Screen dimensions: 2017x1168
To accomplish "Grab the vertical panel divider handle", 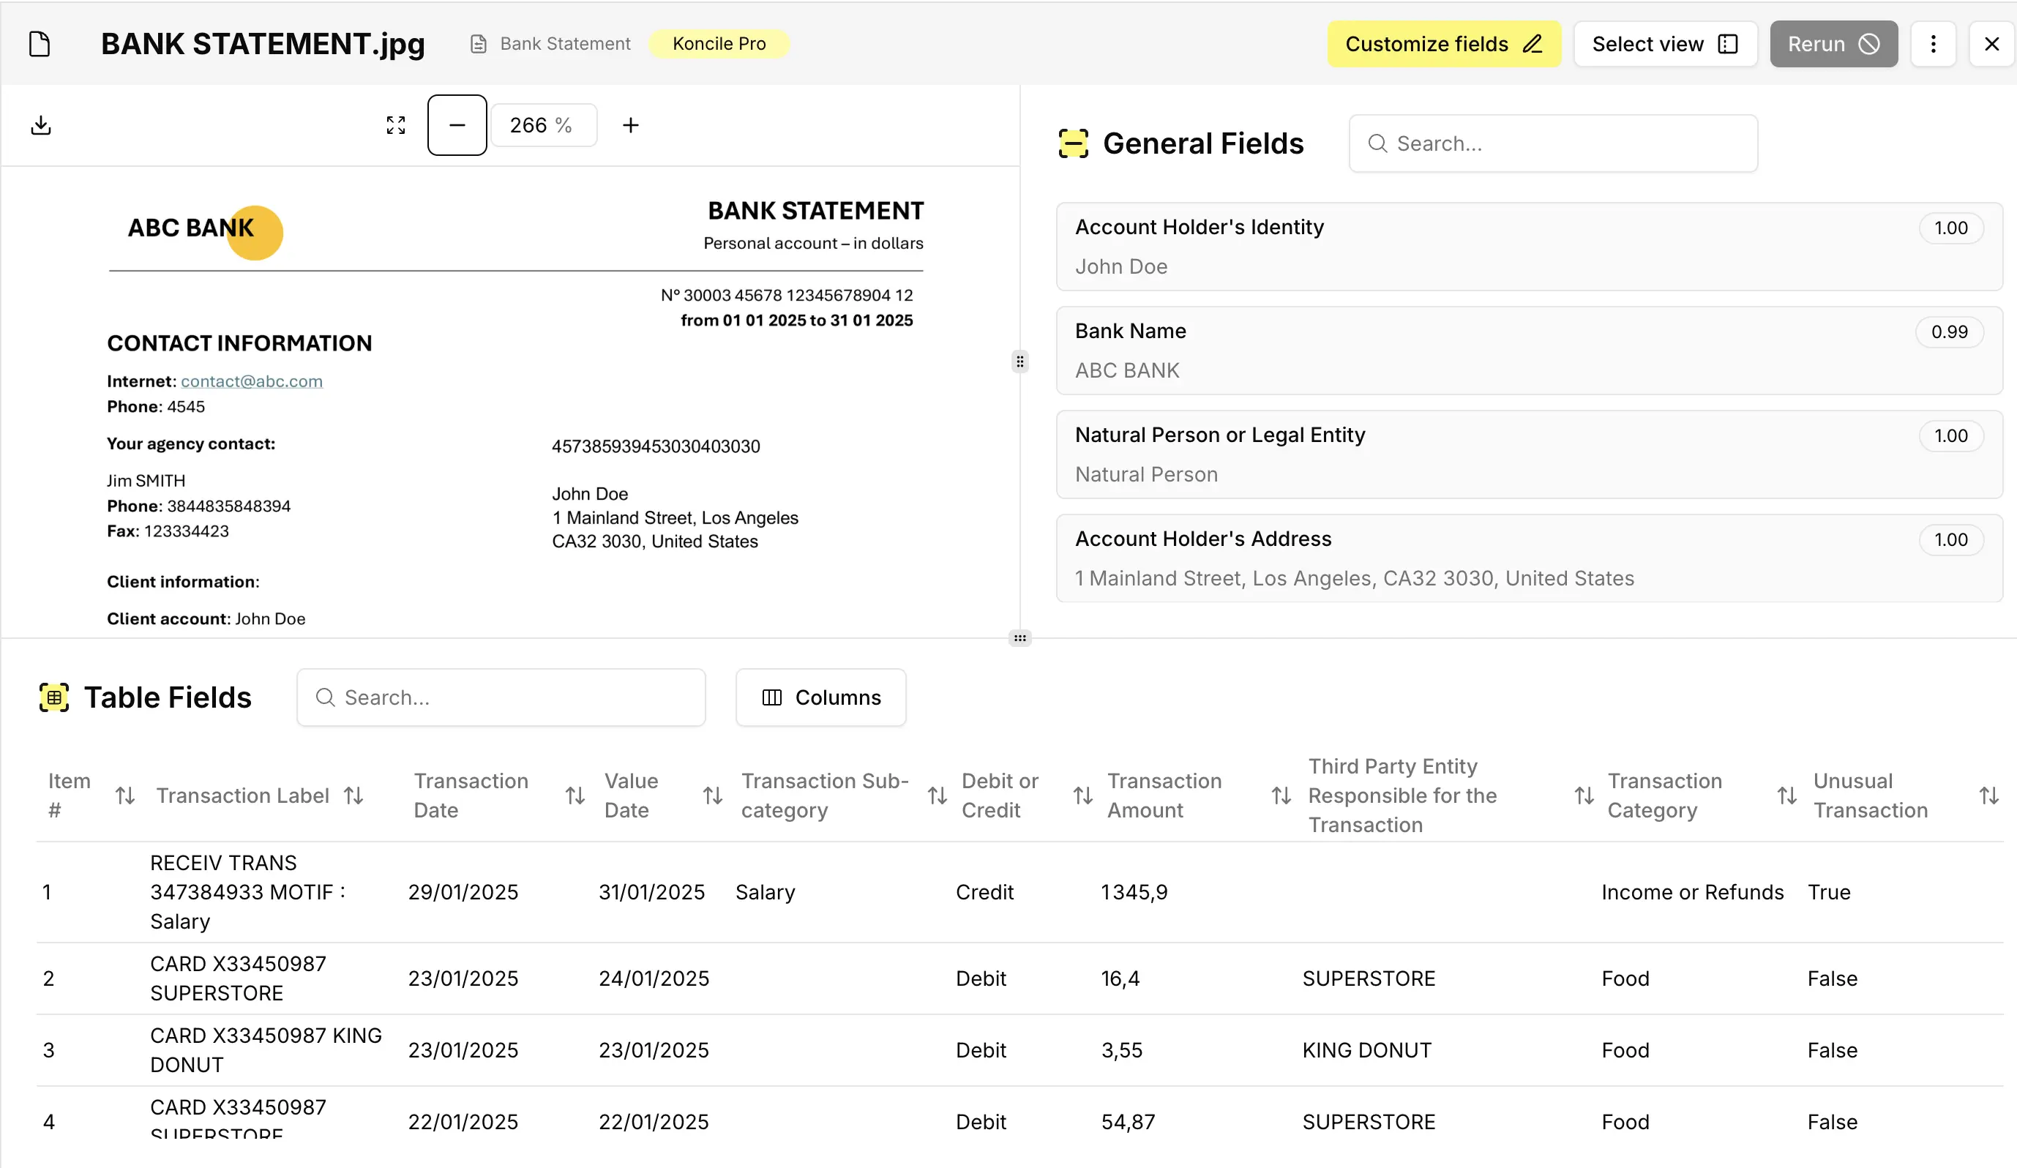I will (x=1019, y=362).
